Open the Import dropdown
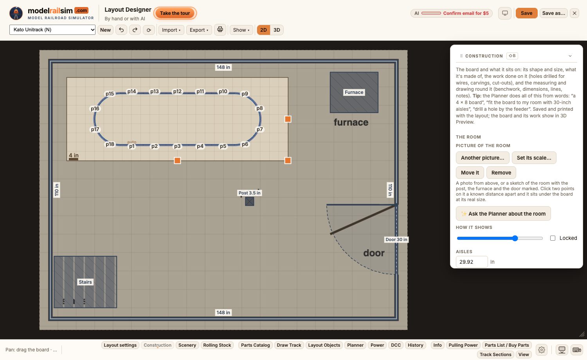Image resolution: width=587 pixels, height=360 pixels. pyautogui.click(x=171, y=30)
